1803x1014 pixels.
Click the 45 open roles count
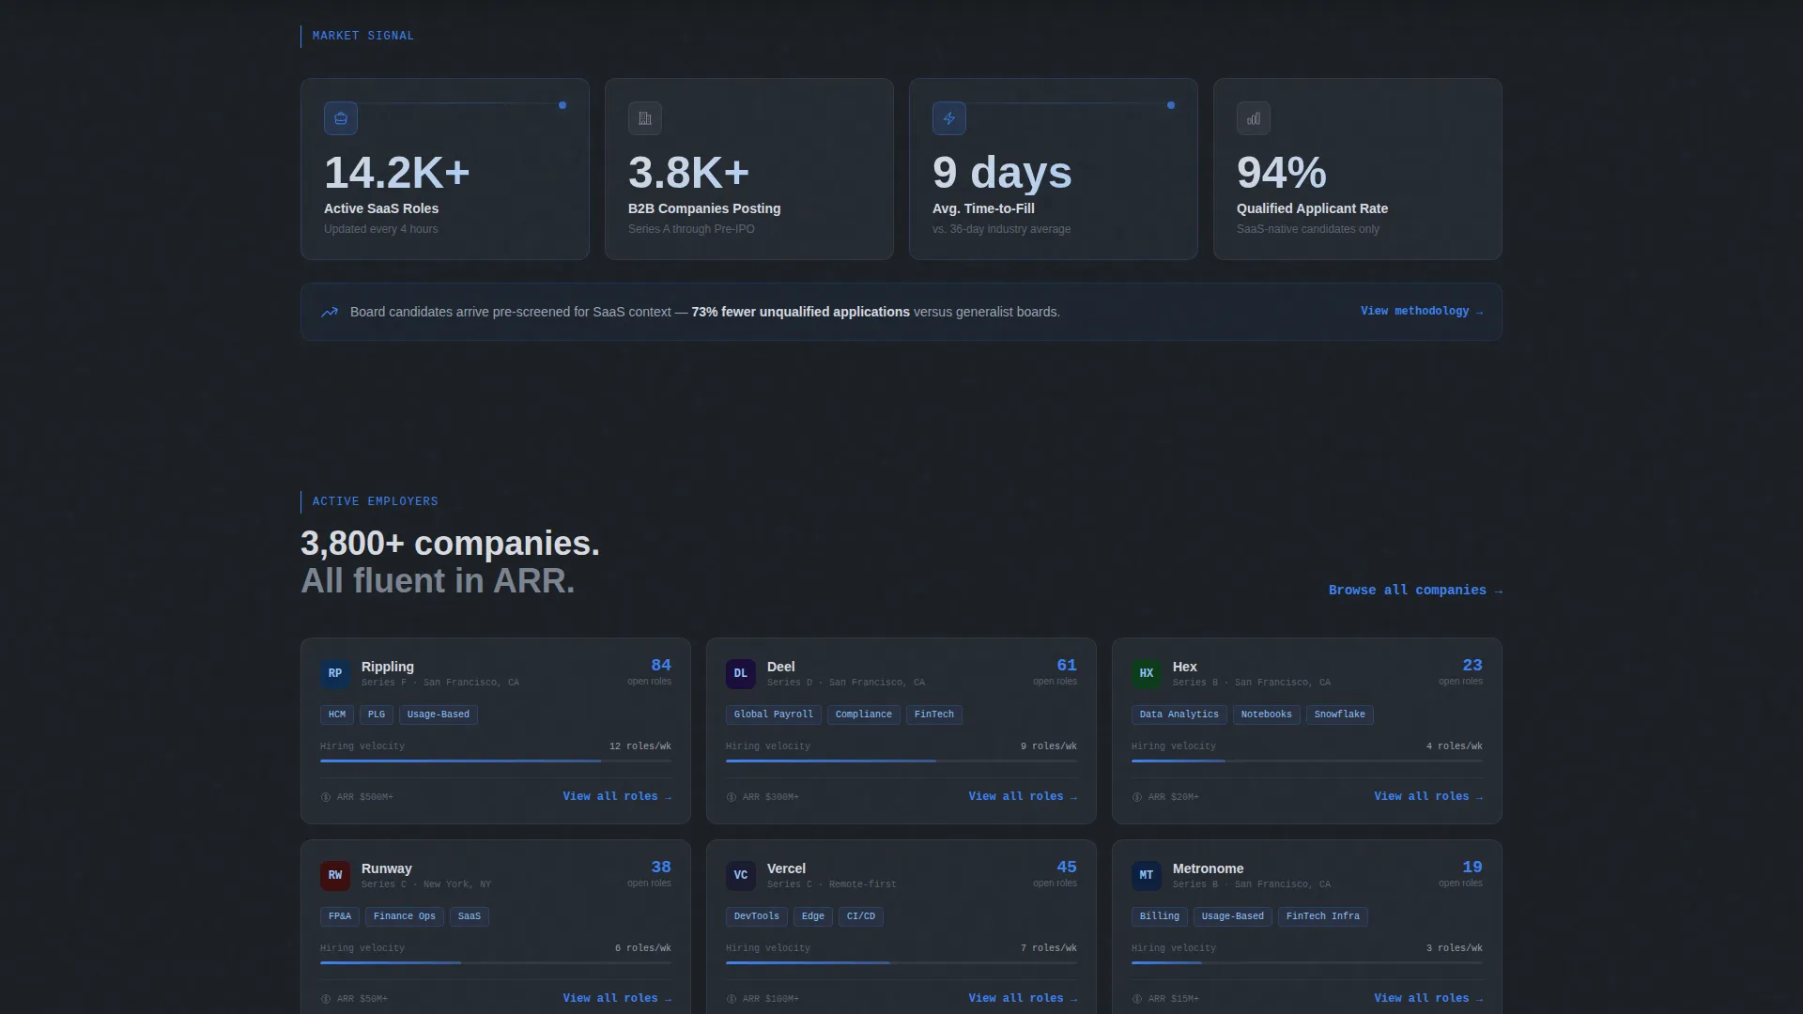1067,867
